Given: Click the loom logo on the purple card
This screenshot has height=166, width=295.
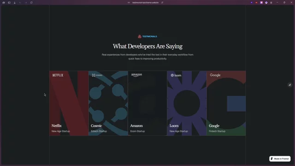Looking at the screenshot, I should (x=176, y=75).
